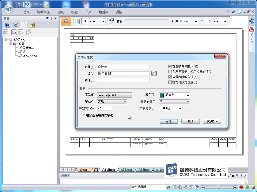Click the Fit view icon in status bar
The height and width of the screenshot is (192, 257).
(191, 187)
